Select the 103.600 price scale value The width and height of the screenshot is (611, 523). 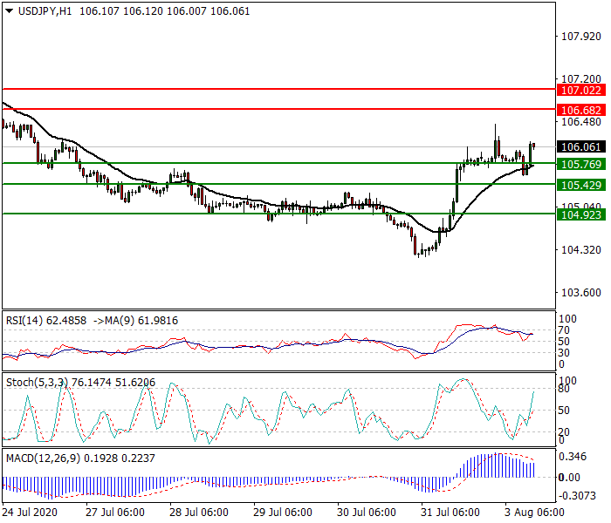[581, 292]
